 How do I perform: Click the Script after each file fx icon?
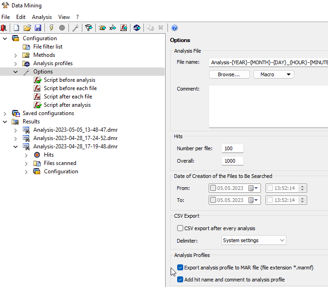[37, 97]
